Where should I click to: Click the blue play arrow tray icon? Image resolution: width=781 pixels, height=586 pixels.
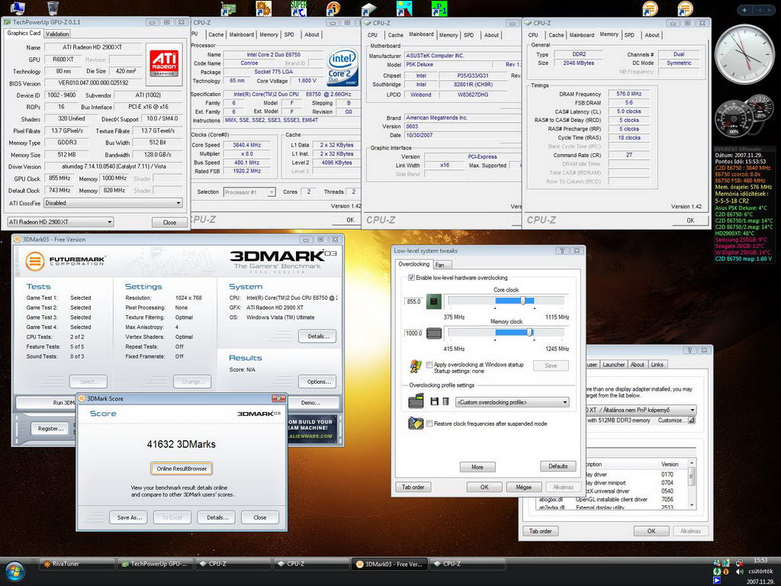(x=717, y=581)
